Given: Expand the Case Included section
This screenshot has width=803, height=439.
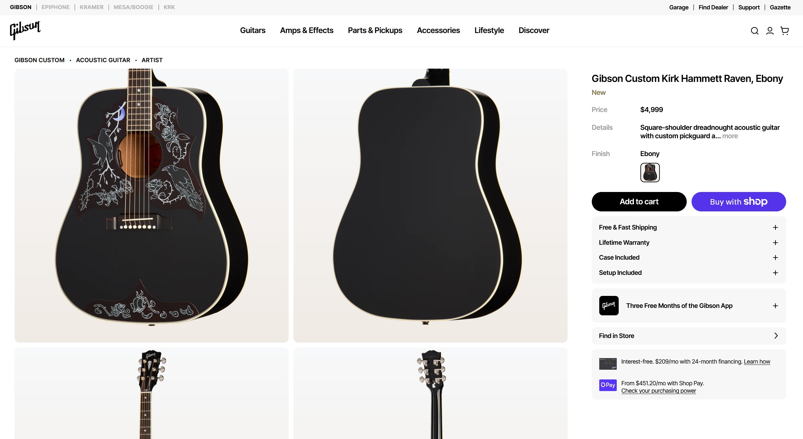Looking at the screenshot, I should click(x=775, y=258).
